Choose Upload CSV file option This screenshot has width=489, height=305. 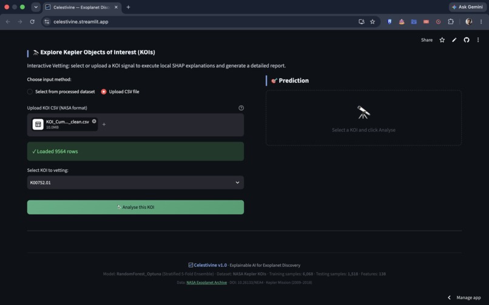point(120,91)
